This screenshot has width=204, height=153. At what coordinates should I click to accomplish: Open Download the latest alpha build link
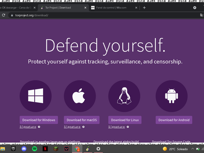pos(116,141)
